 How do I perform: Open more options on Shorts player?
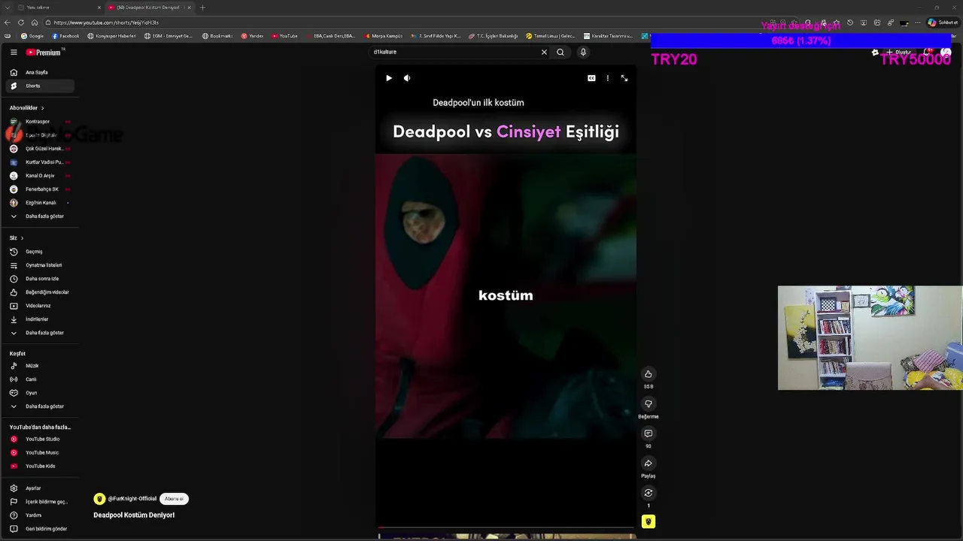click(608, 78)
